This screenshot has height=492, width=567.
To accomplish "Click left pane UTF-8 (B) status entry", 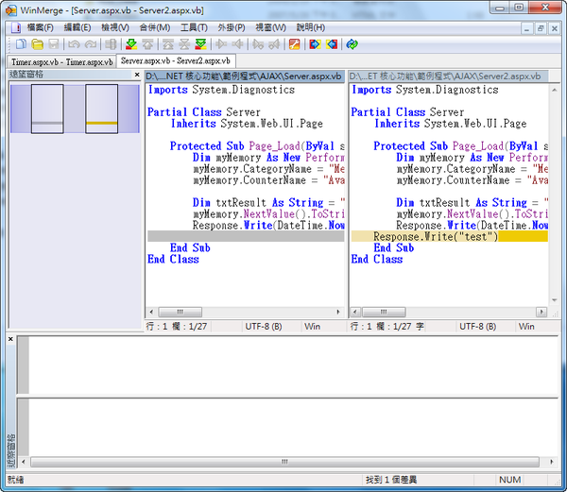I will (264, 327).
